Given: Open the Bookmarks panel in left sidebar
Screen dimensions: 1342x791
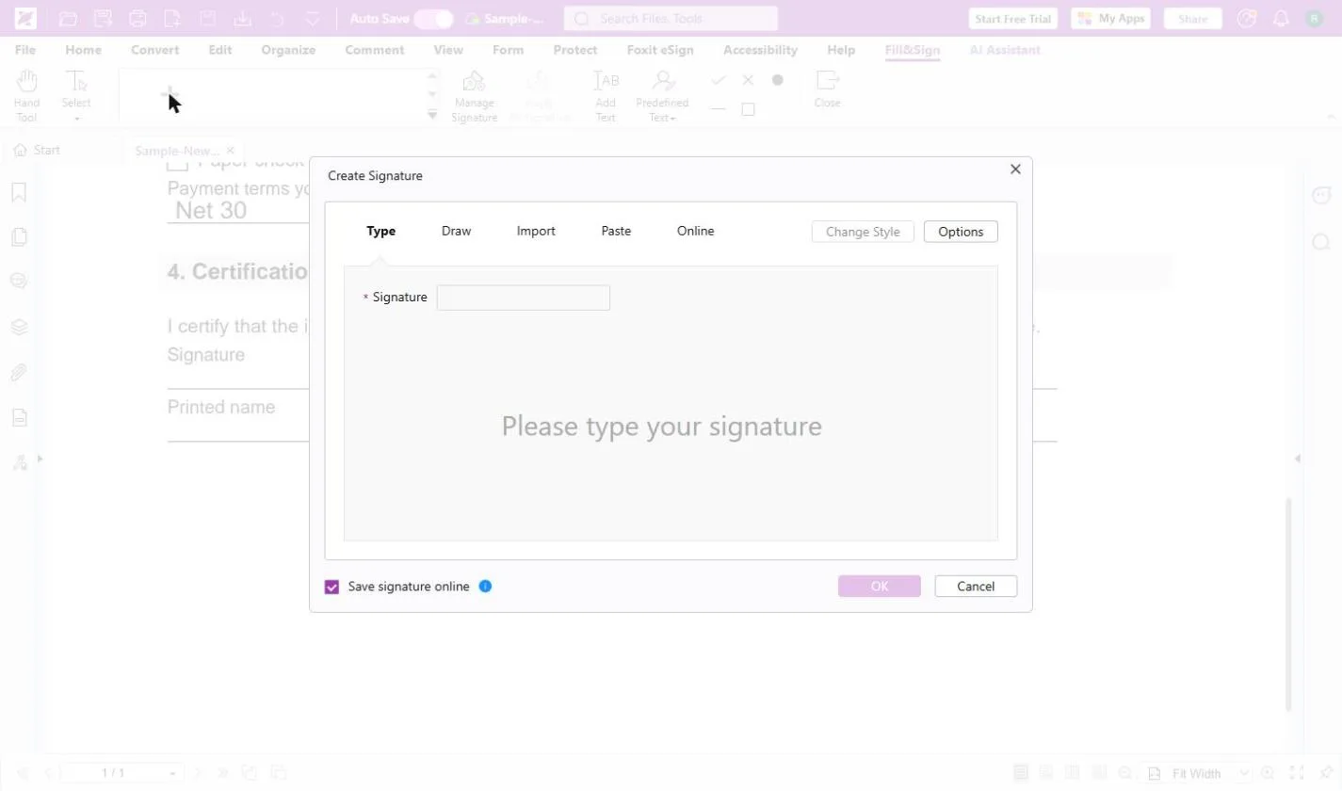Looking at the screenshot, I should tap(19, 192).
